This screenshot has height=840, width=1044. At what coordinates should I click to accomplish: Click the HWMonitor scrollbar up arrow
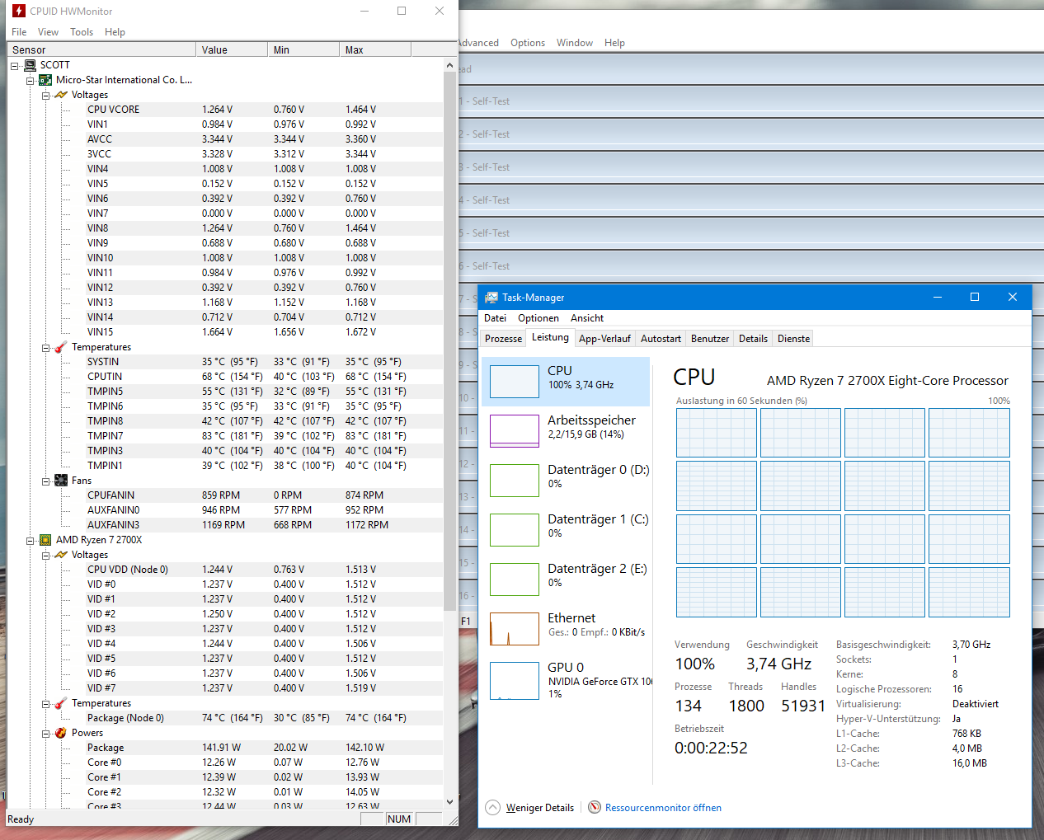pyautogui.click(x=449, y=65)
